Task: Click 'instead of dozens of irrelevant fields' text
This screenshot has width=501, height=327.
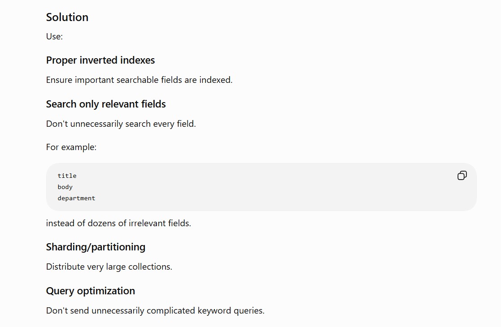Action: click(118, 224)
